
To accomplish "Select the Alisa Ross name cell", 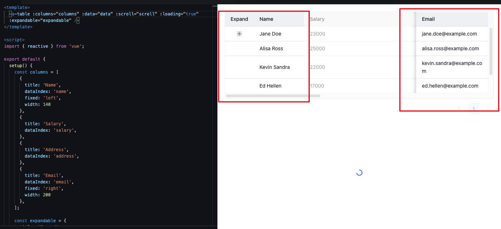I will coord(279,48).
